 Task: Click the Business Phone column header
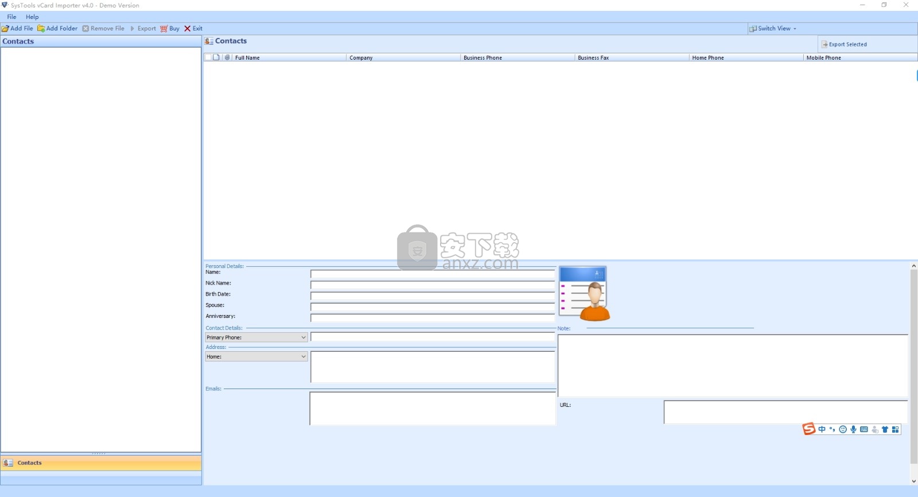point(518,57)
